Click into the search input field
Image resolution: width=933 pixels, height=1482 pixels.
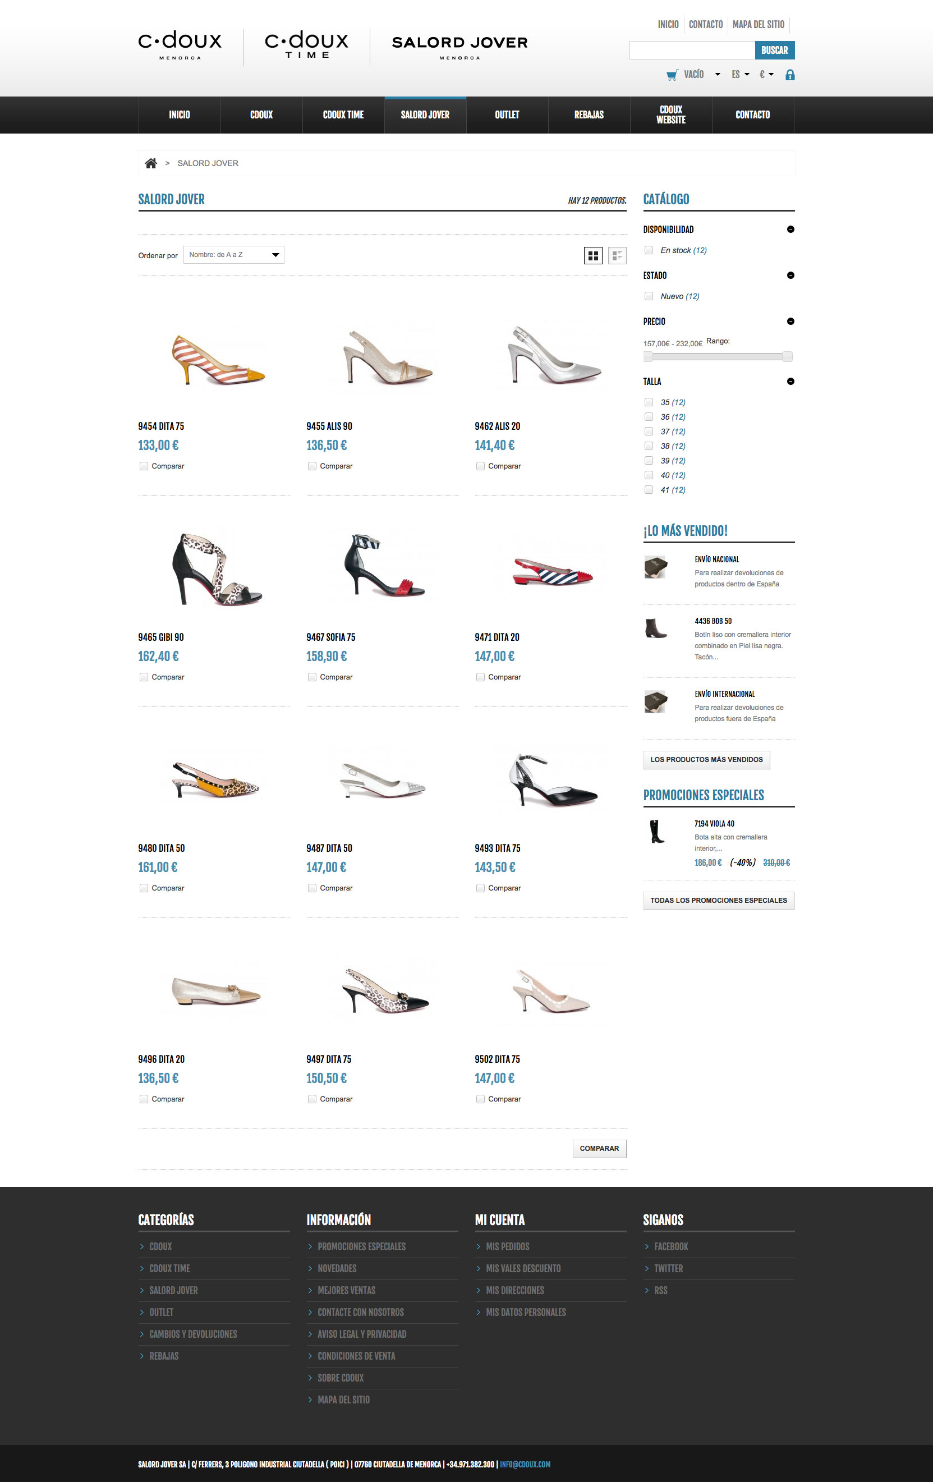pos(692,51)
